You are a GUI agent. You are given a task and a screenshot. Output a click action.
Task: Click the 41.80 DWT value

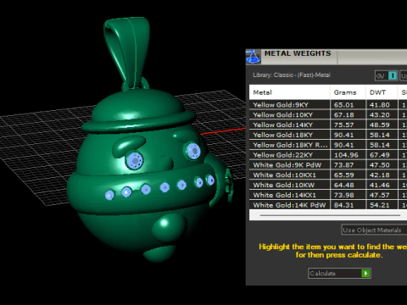click(380, 105)
